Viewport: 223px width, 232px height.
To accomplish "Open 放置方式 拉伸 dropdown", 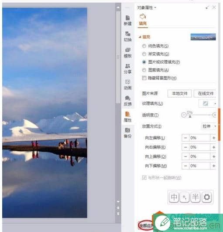I will point(209,126).
